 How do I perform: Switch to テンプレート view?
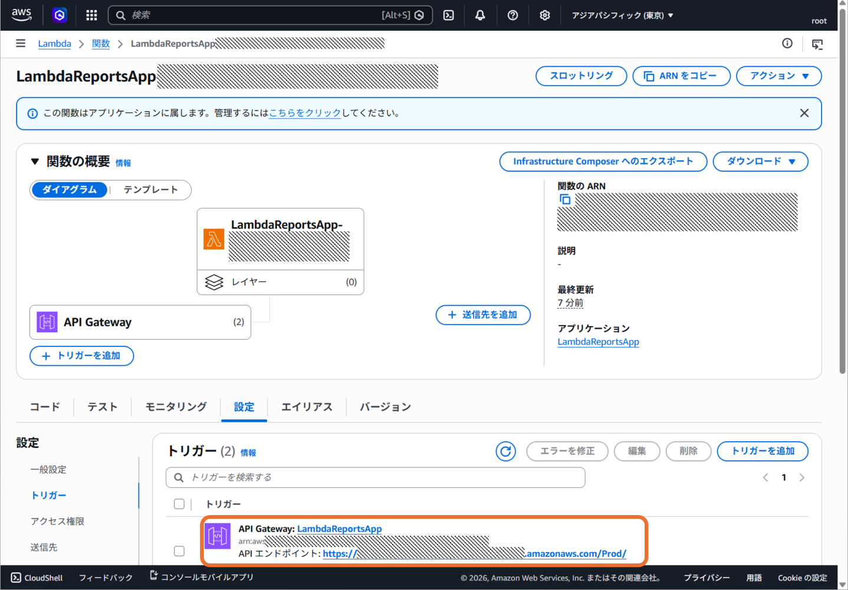tap(150, 189)
